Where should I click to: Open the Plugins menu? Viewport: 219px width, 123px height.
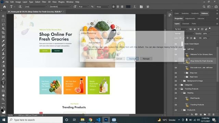(61, 2)
